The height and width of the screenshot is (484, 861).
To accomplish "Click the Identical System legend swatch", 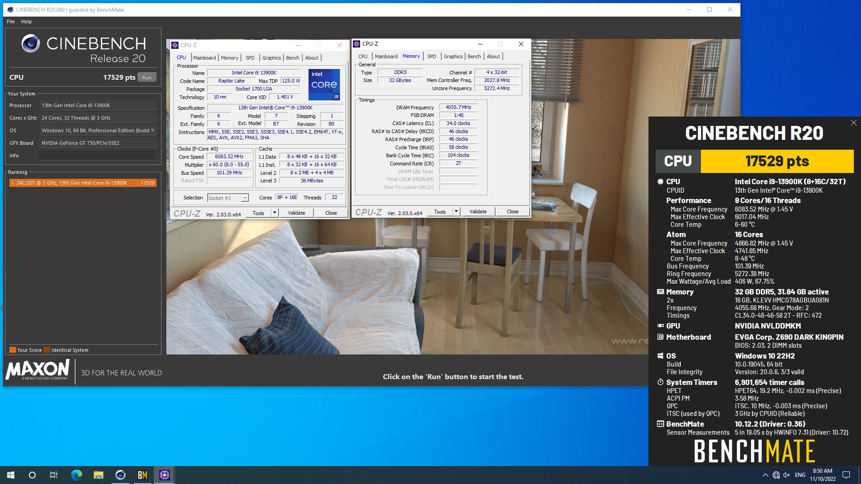I will click(47, 350).
